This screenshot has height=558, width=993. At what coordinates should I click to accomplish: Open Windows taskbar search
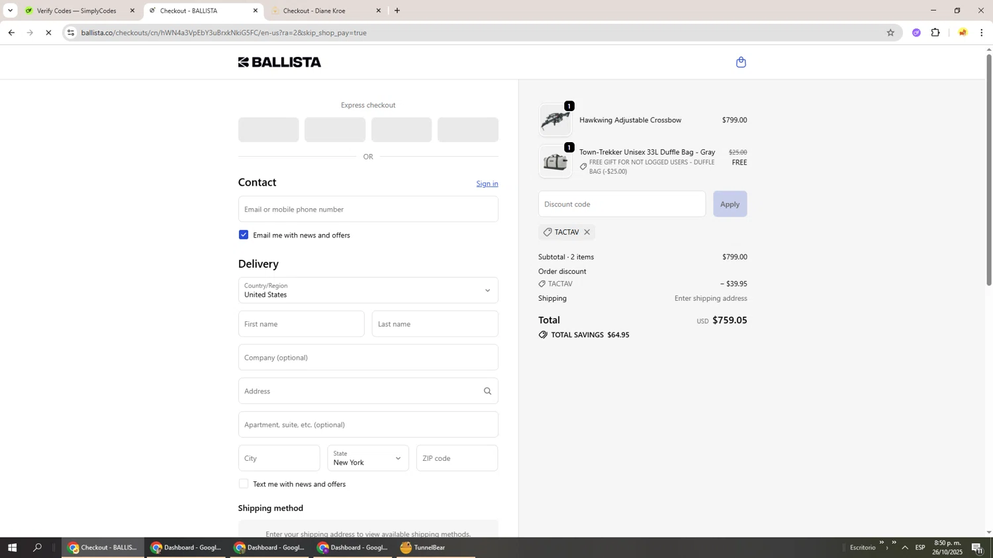tap(38, 547)
